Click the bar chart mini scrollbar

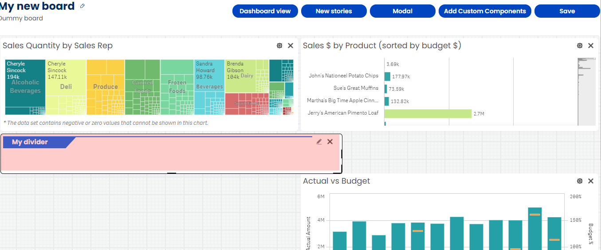tap(586, 92)
